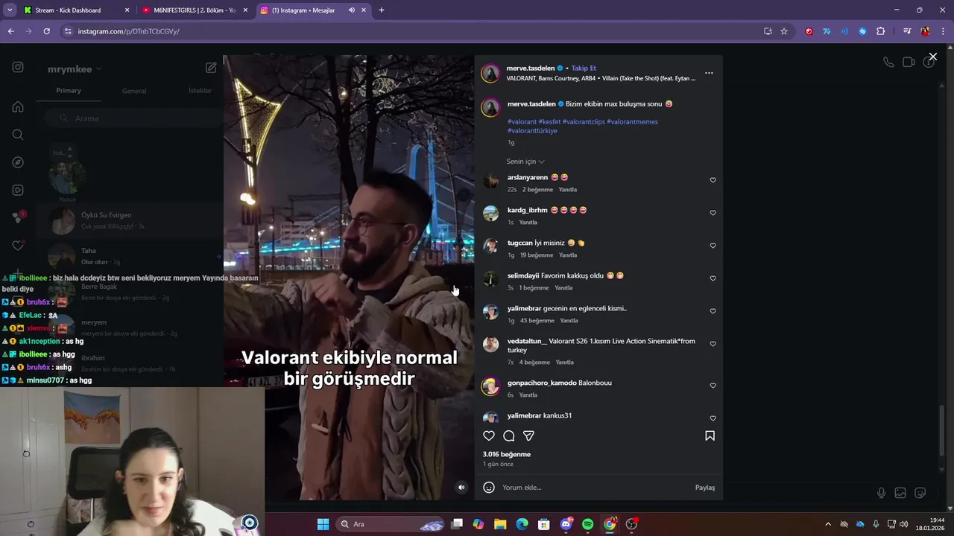The image size is (954, 536).
Task: Open the Chrome profile avatar
Action: [x=925, y=31]
